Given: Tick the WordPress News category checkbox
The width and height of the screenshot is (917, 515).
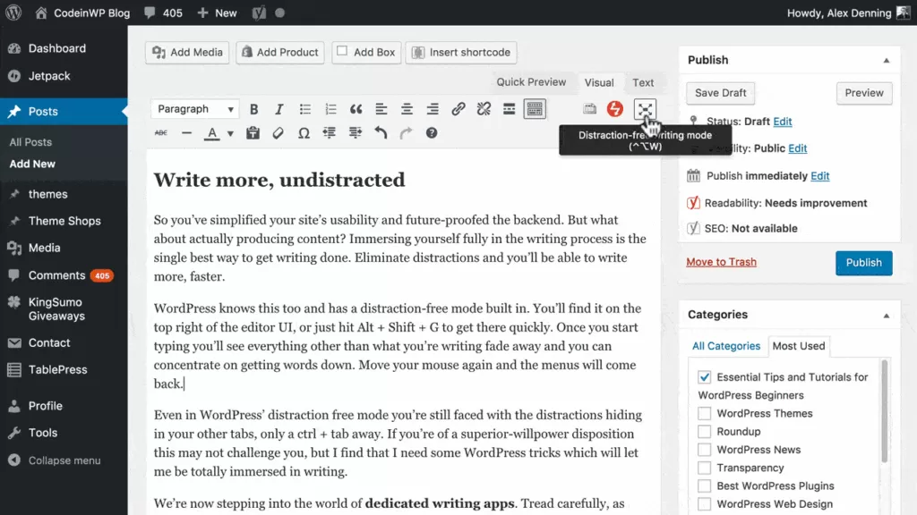Looking at the screenshot, I should point(705,450).
